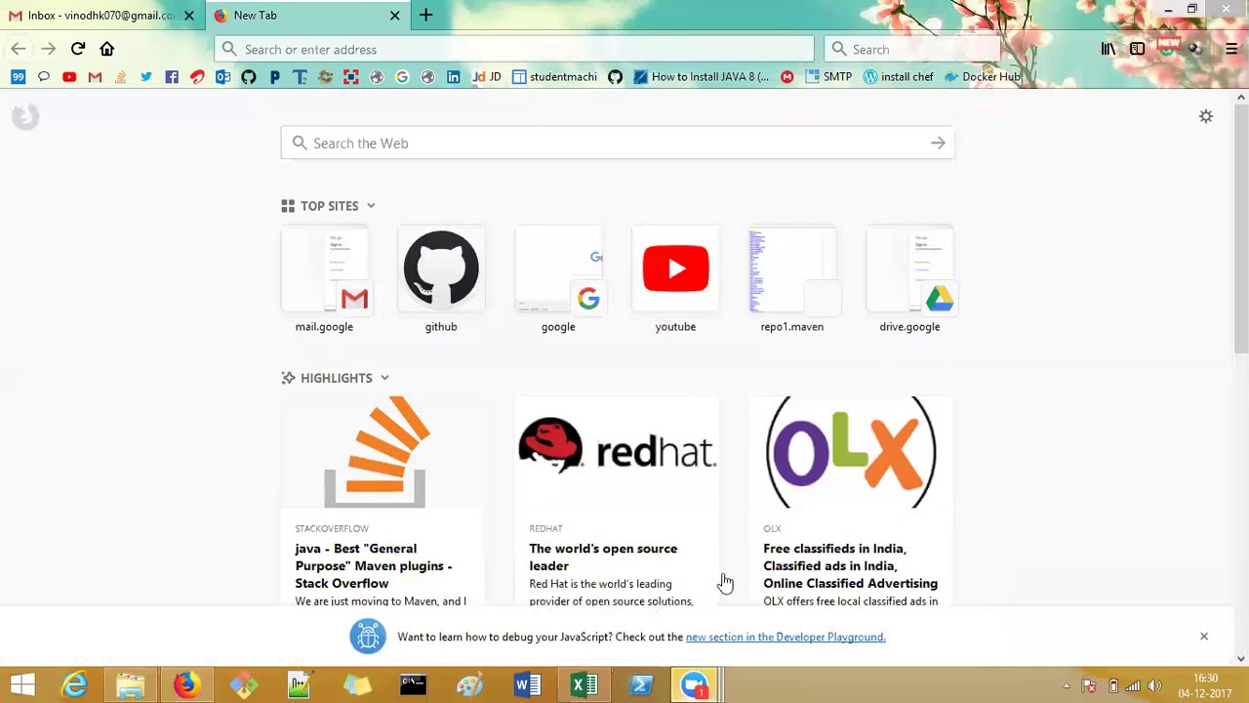
Task: Reload the current page
Action: click(x=78, y=49)
